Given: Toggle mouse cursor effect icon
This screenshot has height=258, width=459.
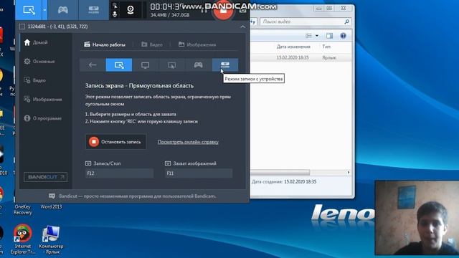Looking at the screenshot, I should click(115, 6).
